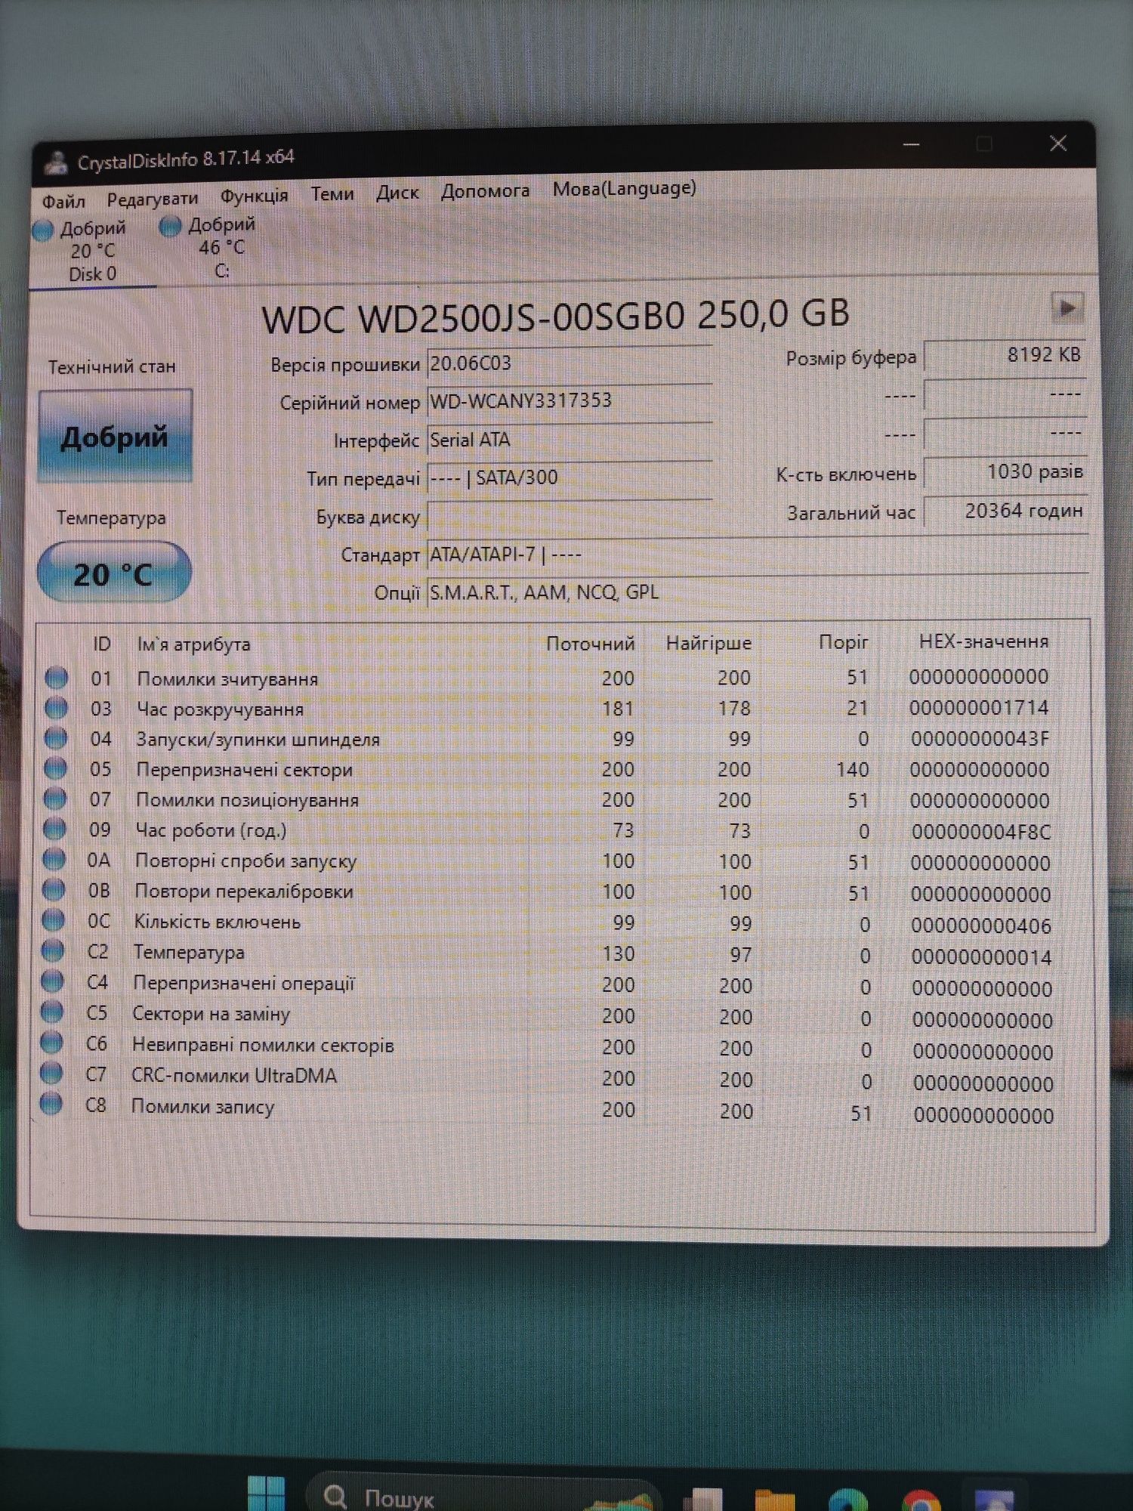Click status circle for 0B Повтори перекалібровки
Image resolution: width=1133 pixels, height=1511 pixels.
[54, 889]
